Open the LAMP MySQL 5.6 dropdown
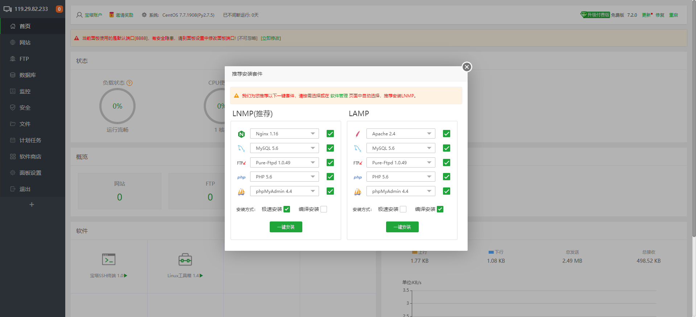Viewport: 696px width, 317px height. pyautogui.click(x=401, y=148)
